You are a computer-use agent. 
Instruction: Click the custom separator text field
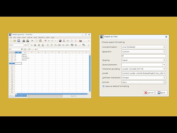pos(143,56)
